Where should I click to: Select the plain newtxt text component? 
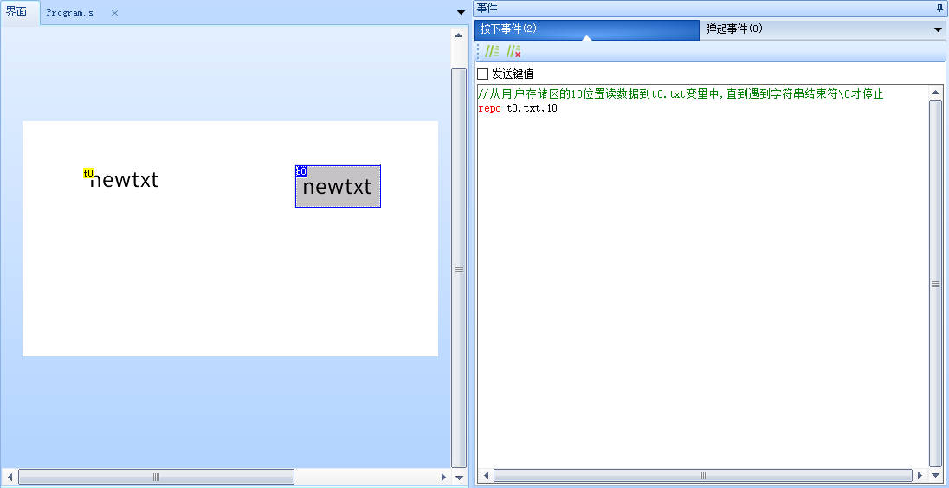click(124, 180)
